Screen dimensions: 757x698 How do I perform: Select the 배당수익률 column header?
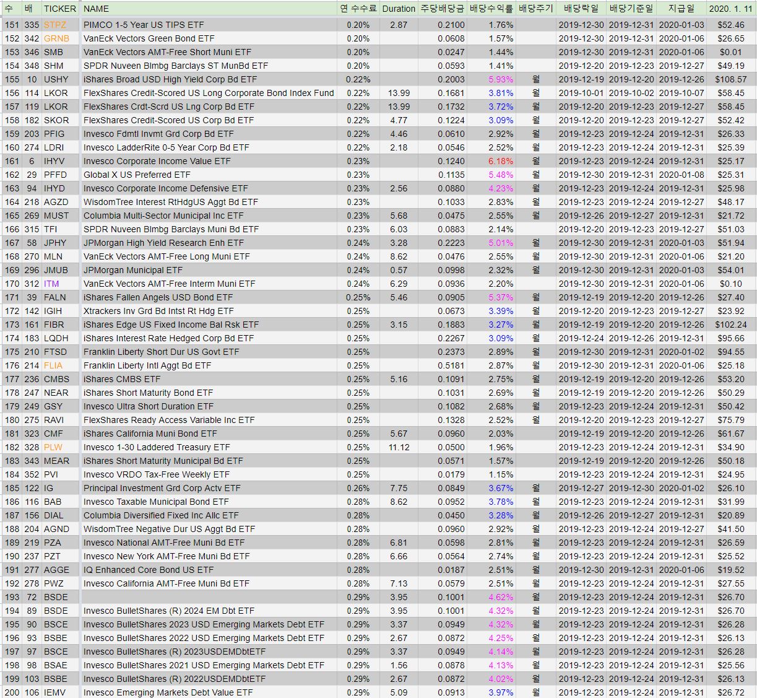tap(491, 9)
